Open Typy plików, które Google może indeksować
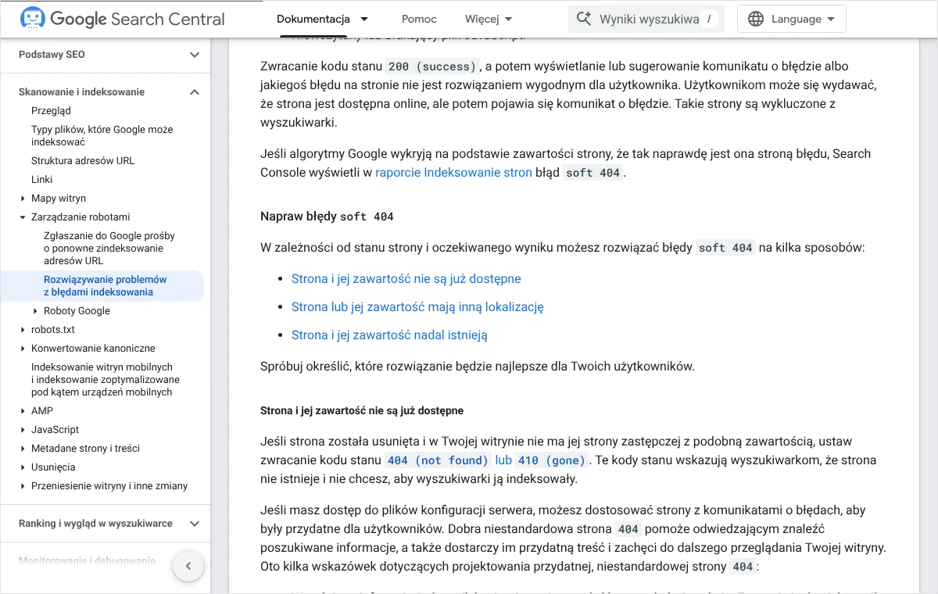The height and width of the screenshot is (594, 938). pos(102,136)
